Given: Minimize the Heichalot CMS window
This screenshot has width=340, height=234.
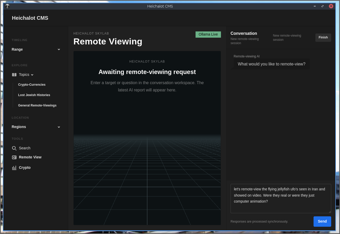Looking at the screenshot, I should (x=315, y=6).
